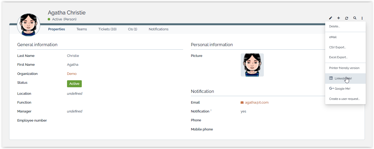Choose Excel Export... menu entry
This screenshot has height=149, width=374.
point(338,57)
